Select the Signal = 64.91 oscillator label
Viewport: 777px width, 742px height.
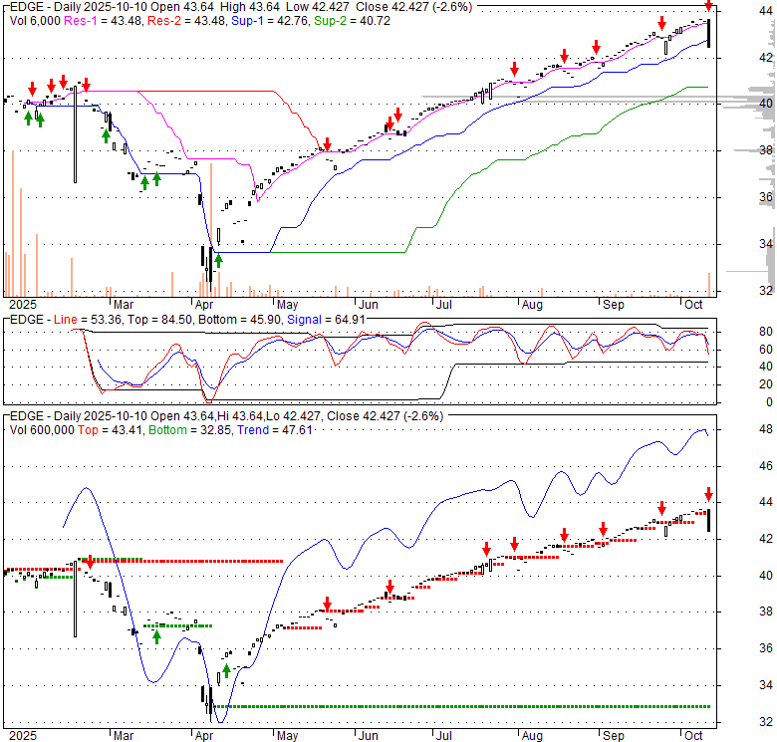(x=326, y=320)
